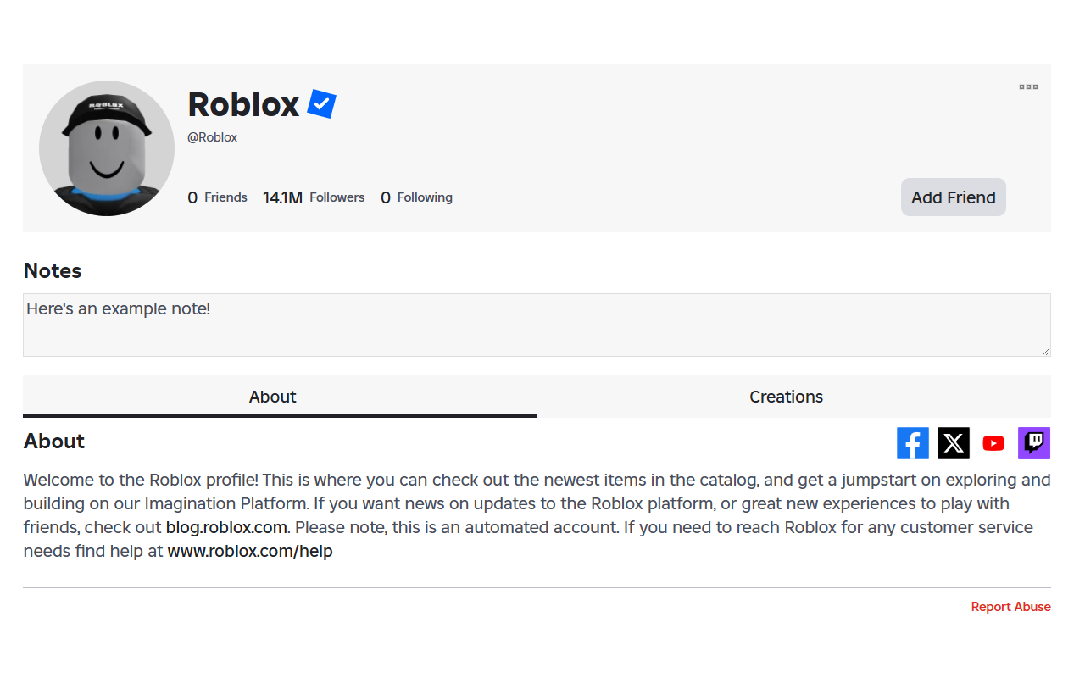Open the www.roblox.com/help link

(249, 551)
